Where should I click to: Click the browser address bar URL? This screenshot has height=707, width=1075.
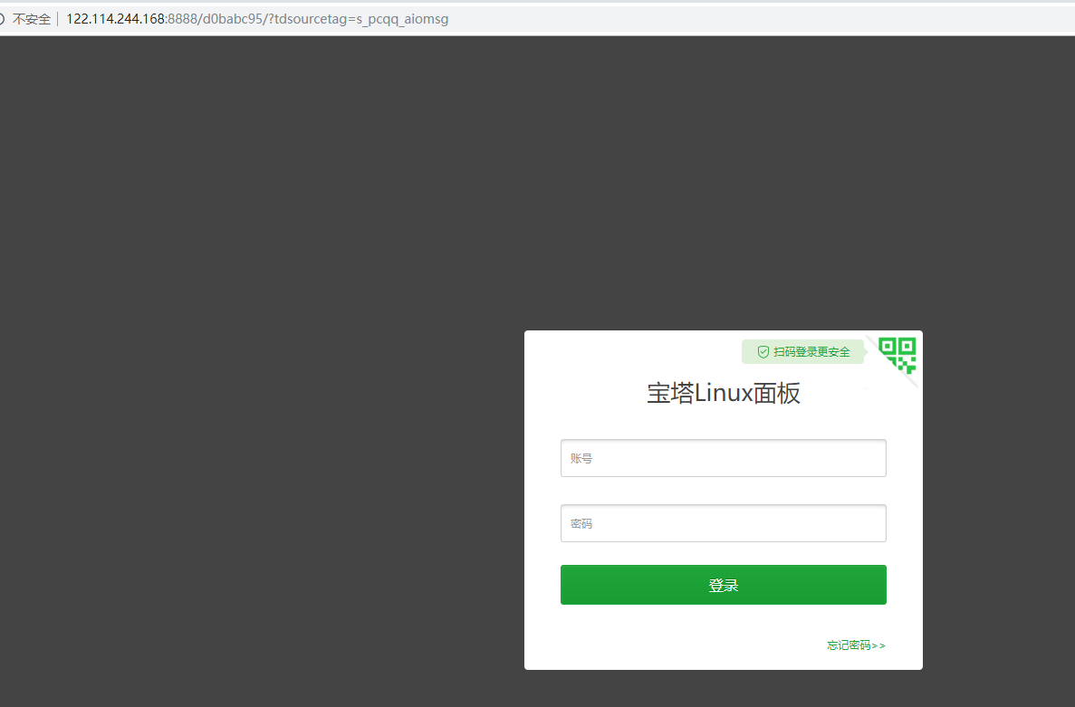(x=257, y=19)
